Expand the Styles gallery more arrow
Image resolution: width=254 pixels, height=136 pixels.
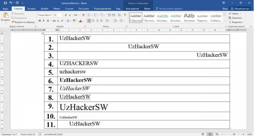(x=224, y=22)
